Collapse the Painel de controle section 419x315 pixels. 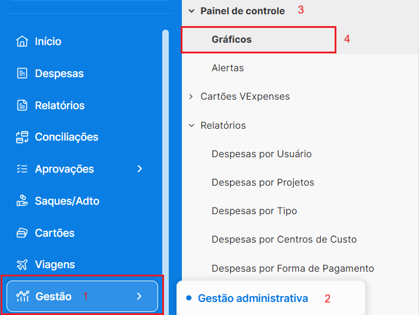[x=191, y=11]
